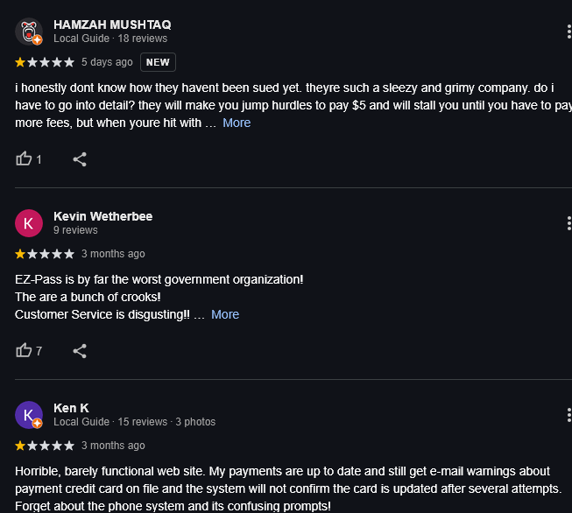The width and height of the screenshot is (572, 513).
Task: Open Ken K's profile name link
Action: 71,408
